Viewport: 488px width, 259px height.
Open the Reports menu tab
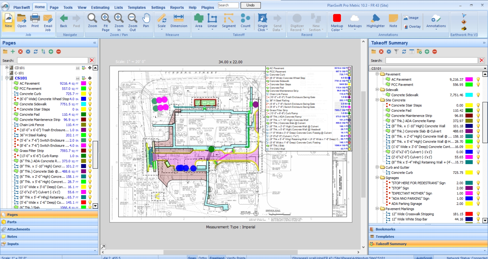177,7
